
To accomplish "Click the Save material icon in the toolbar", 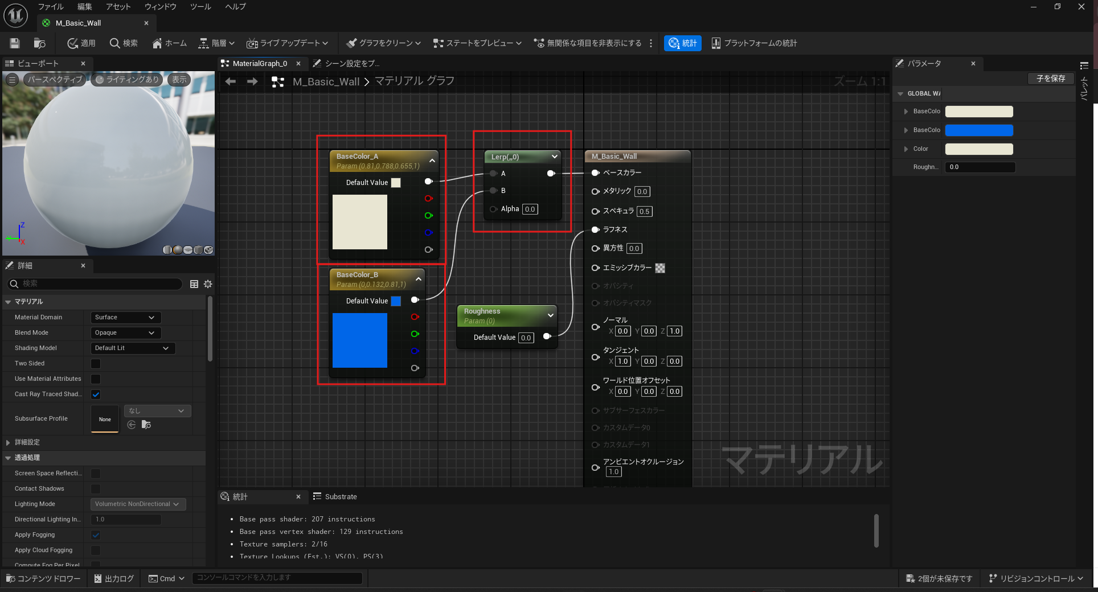I will (15, 43).
